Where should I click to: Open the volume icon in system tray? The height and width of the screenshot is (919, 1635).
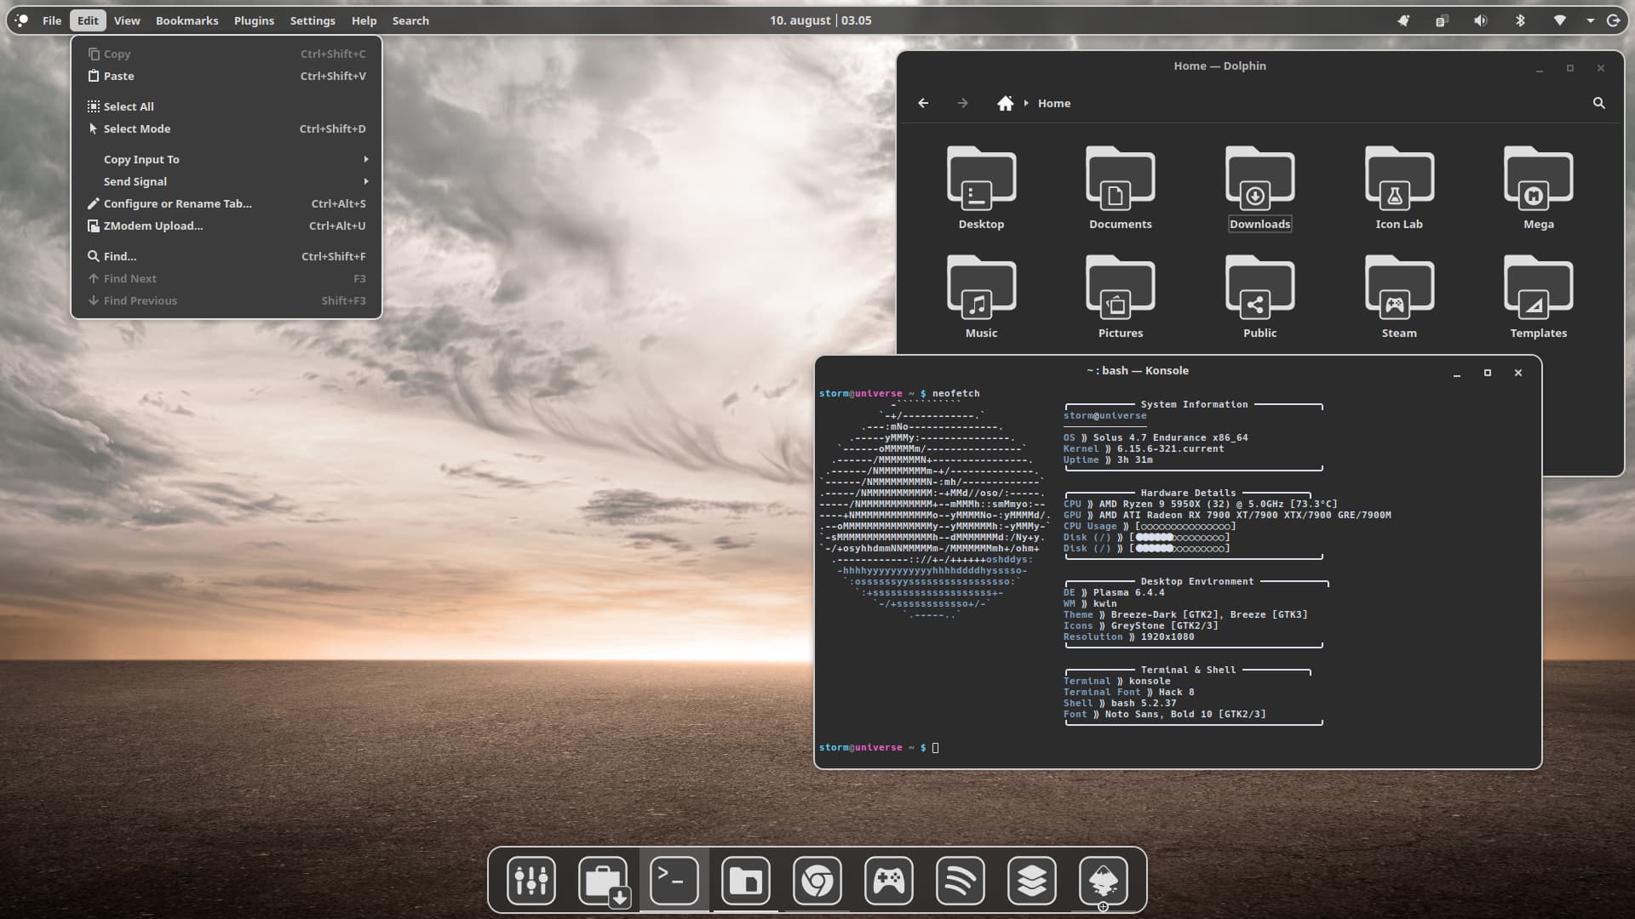[x=1481, y=20]
